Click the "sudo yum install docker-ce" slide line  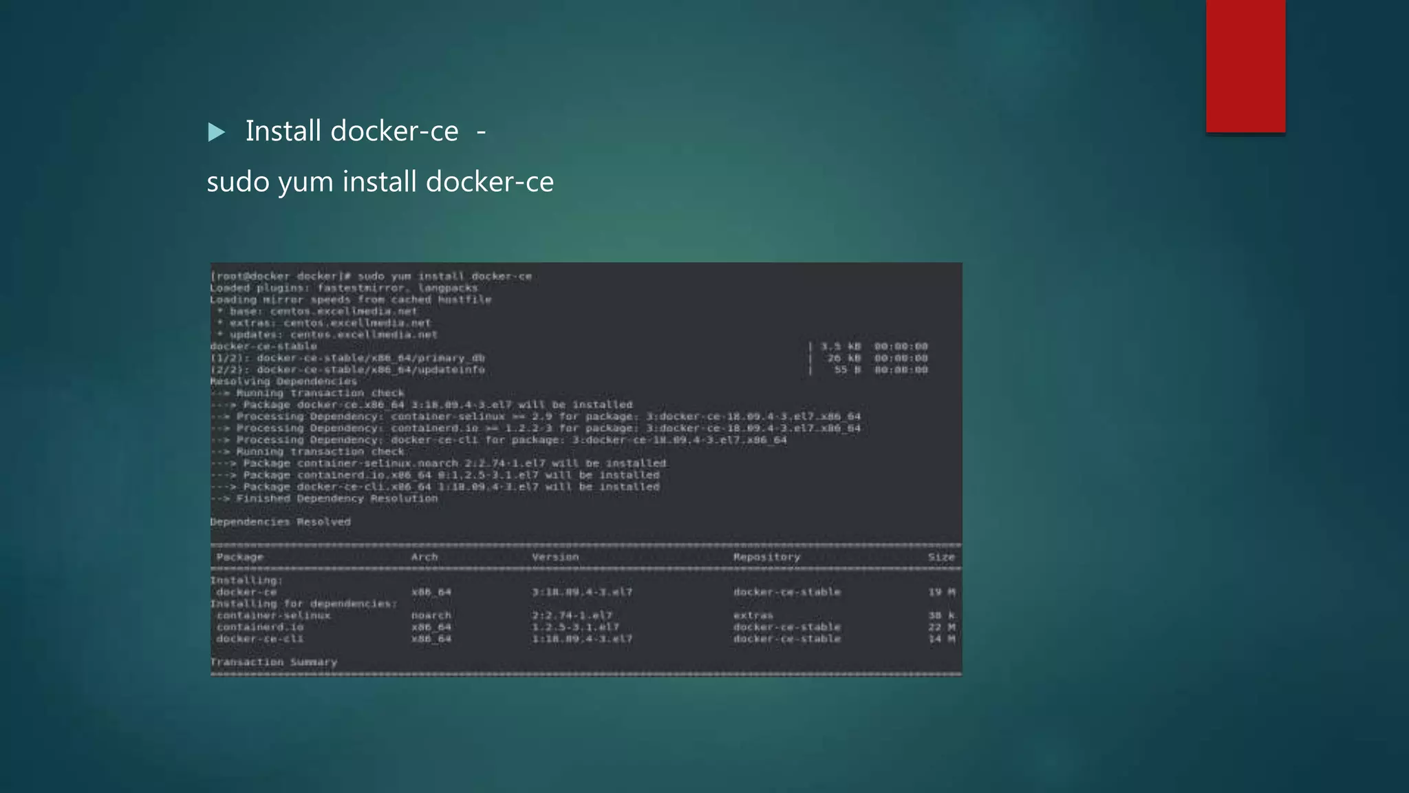[x=380, y=182]
